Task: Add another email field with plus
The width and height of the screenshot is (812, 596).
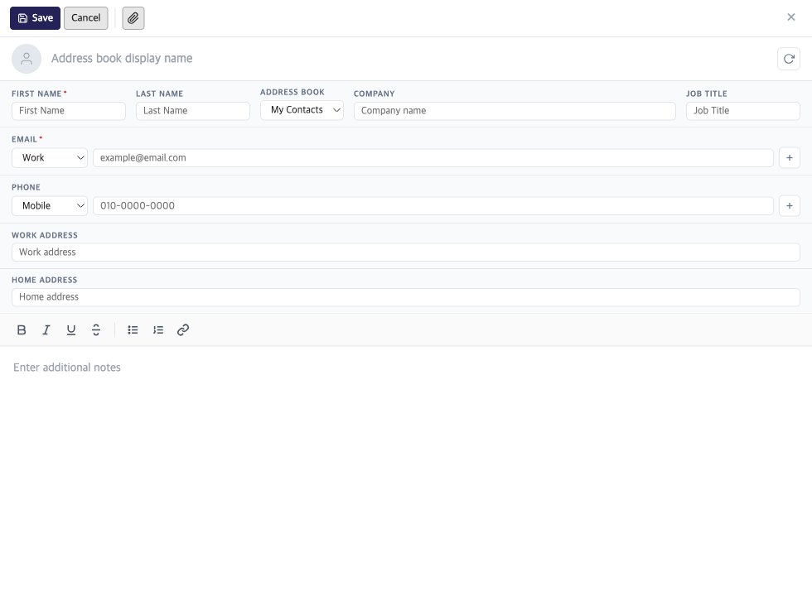Action: [789, 158]
